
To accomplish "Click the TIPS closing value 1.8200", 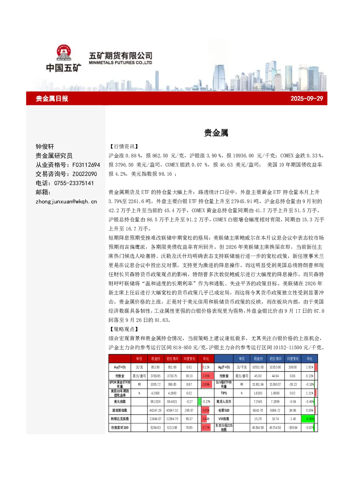I will [x=258, y=393].
